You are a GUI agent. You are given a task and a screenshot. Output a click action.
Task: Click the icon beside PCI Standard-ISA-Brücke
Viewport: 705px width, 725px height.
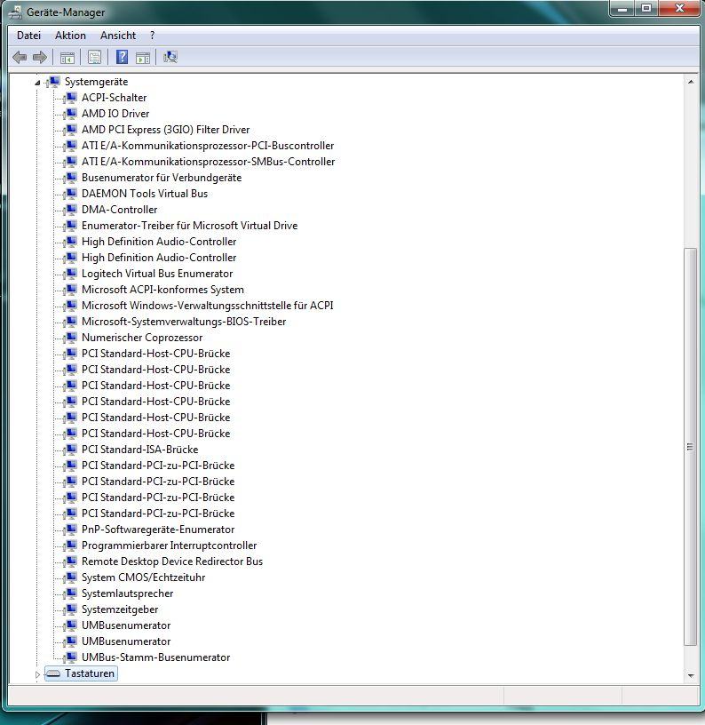click(70, 450)
